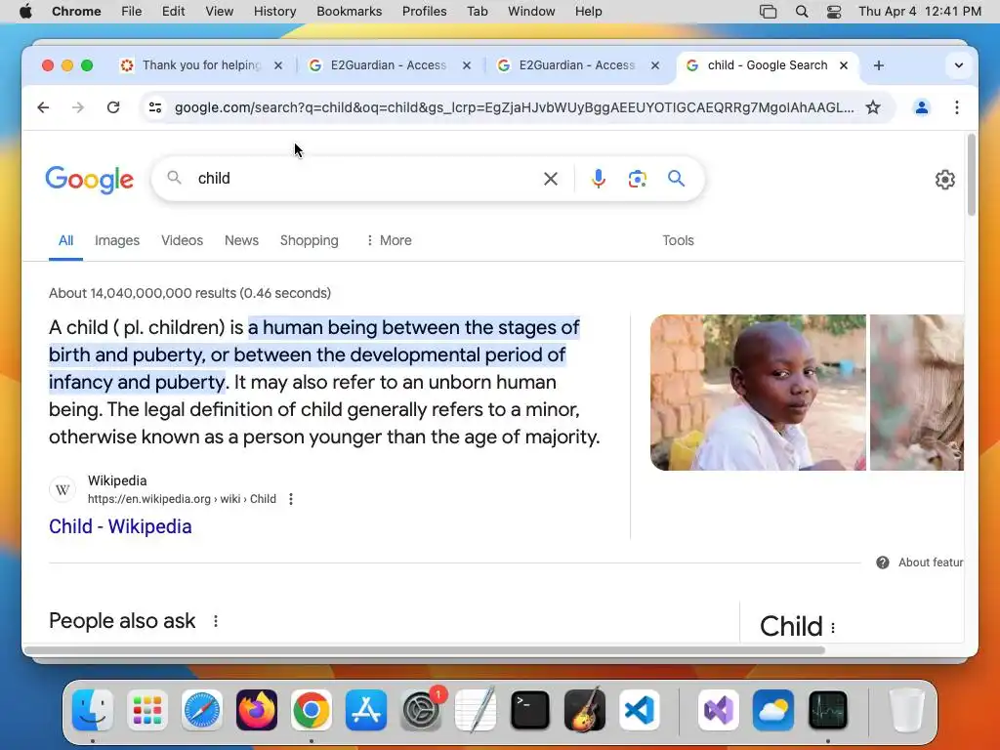Click the horizontal scrollbar at window bottom
The height and width of the screenshot is (750, 1000).
(x=424, y=649)
